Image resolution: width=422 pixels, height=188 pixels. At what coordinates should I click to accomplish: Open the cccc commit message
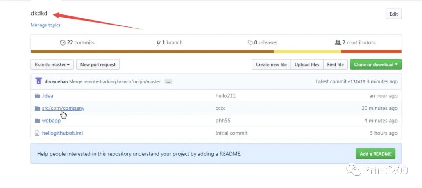[x=220, y=108]
